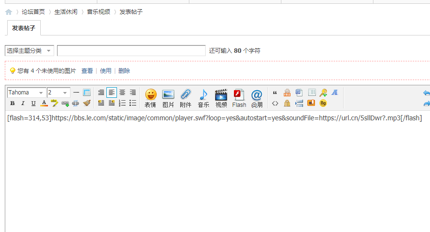Click 发表帖子 in the breadcrumb
This screenshot has height=232, width=430.
coord(131,12)
